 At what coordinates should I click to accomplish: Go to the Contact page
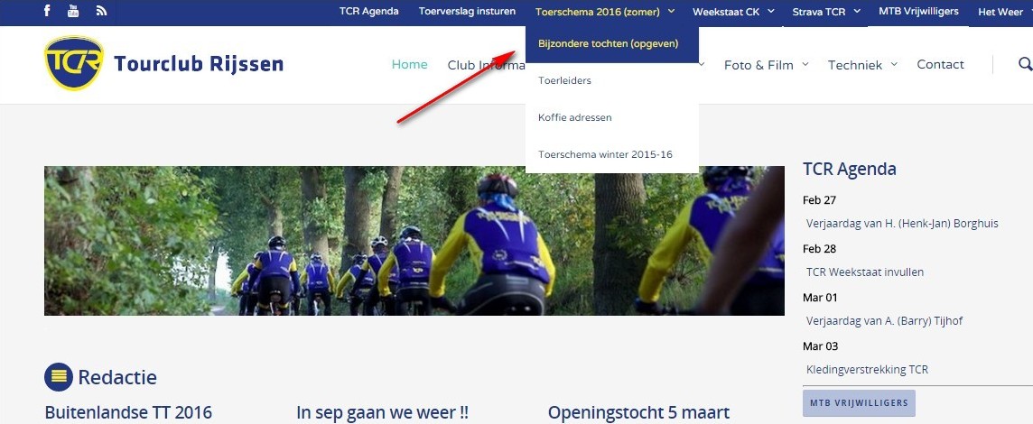940,65
